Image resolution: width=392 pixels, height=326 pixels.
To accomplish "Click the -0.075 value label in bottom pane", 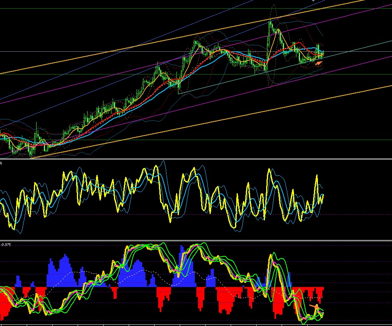I will click(6, 244).
